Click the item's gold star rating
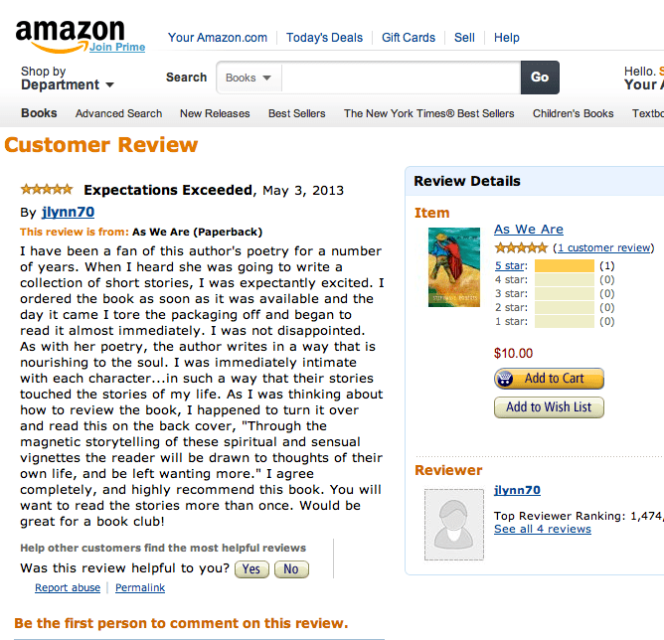The width and height of the screenshot is (664, 640). coord(521,247)
